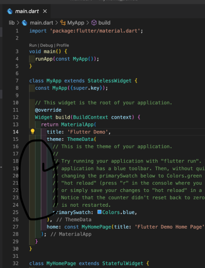Click the '// ThemeData' closing label
205x268 pixels.
click(x=74, y=220)
